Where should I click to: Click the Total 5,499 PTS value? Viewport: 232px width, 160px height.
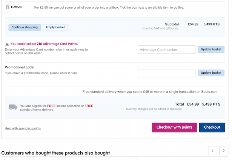tap(211, 104)
